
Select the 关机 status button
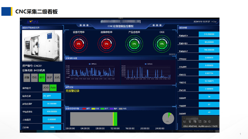point(57,78)
